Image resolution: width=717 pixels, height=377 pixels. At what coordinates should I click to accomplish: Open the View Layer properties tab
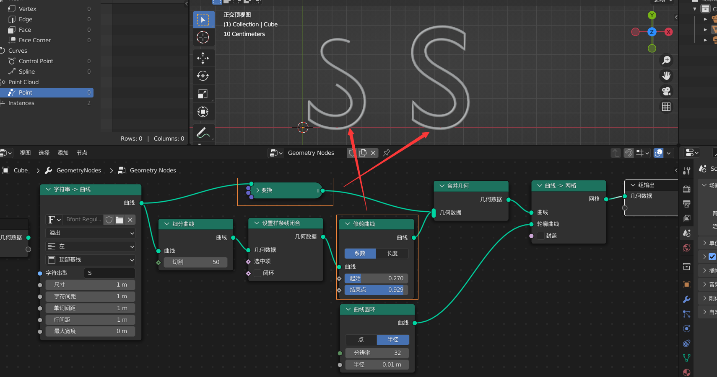pos(686,218)
